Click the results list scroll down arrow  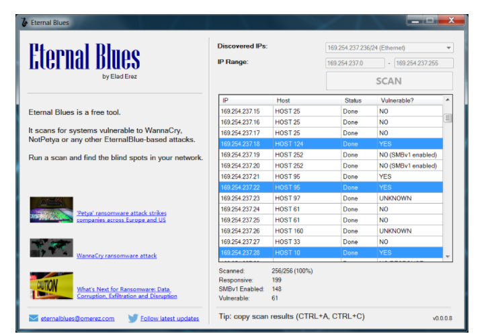448,257
